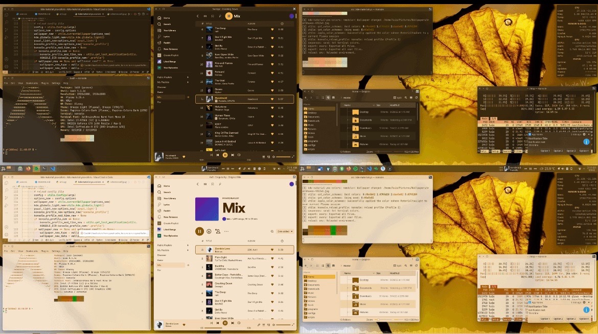
Task: Click pause button beside Mix in dark Spotify header
Action: pyautogui.click(x=228, y=16)
